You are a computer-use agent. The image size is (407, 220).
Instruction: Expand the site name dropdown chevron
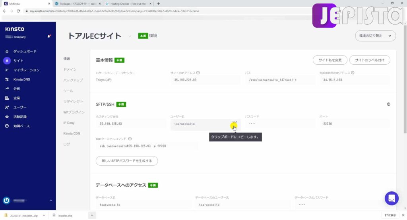point(130,36)
